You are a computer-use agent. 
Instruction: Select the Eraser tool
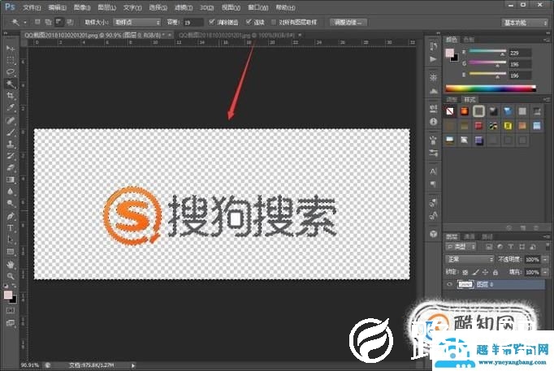[x=11, y=168]
